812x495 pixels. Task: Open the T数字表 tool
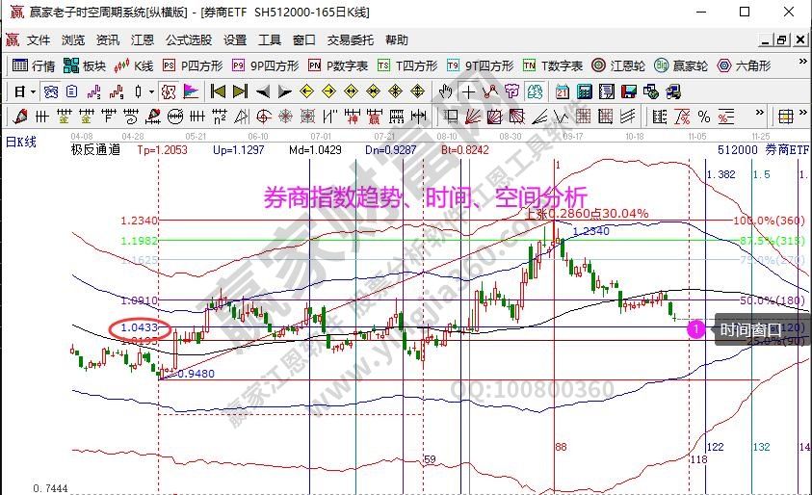(553, 65)
